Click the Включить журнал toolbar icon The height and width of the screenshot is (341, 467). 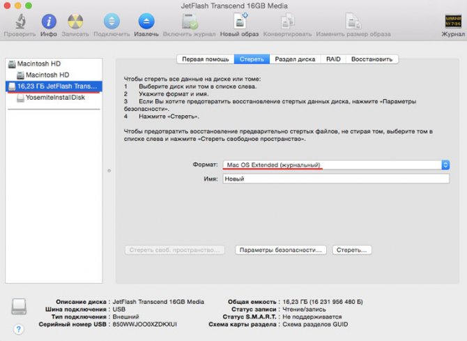[190, 22]
